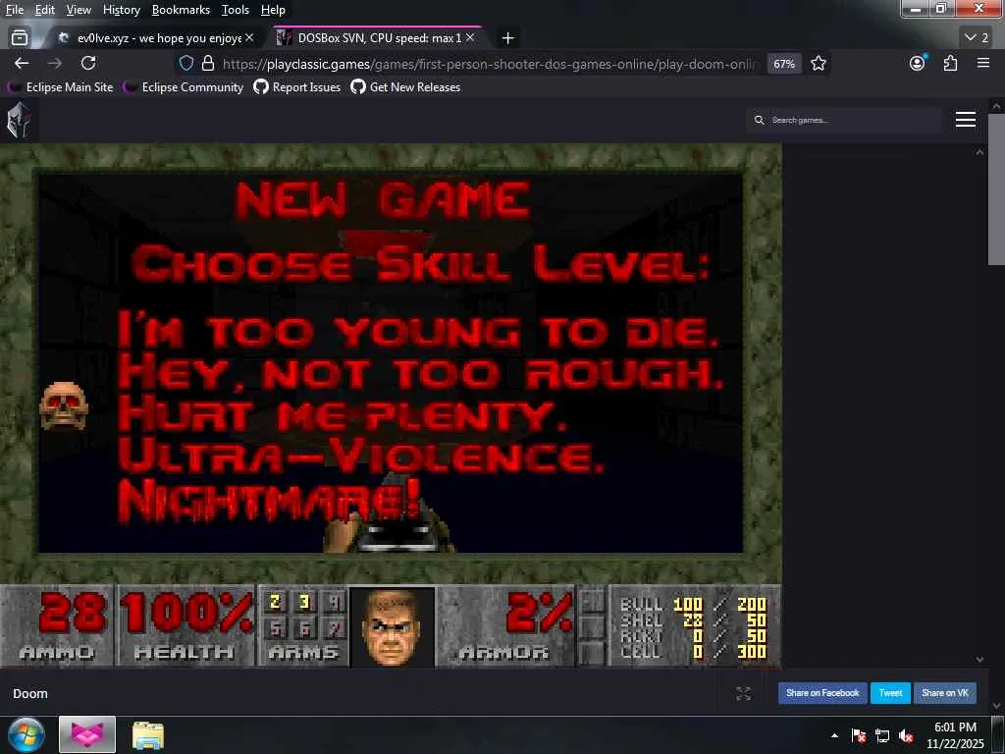Go back with the browser back arrow
The image size is (1005, 754).
(22, 63)
